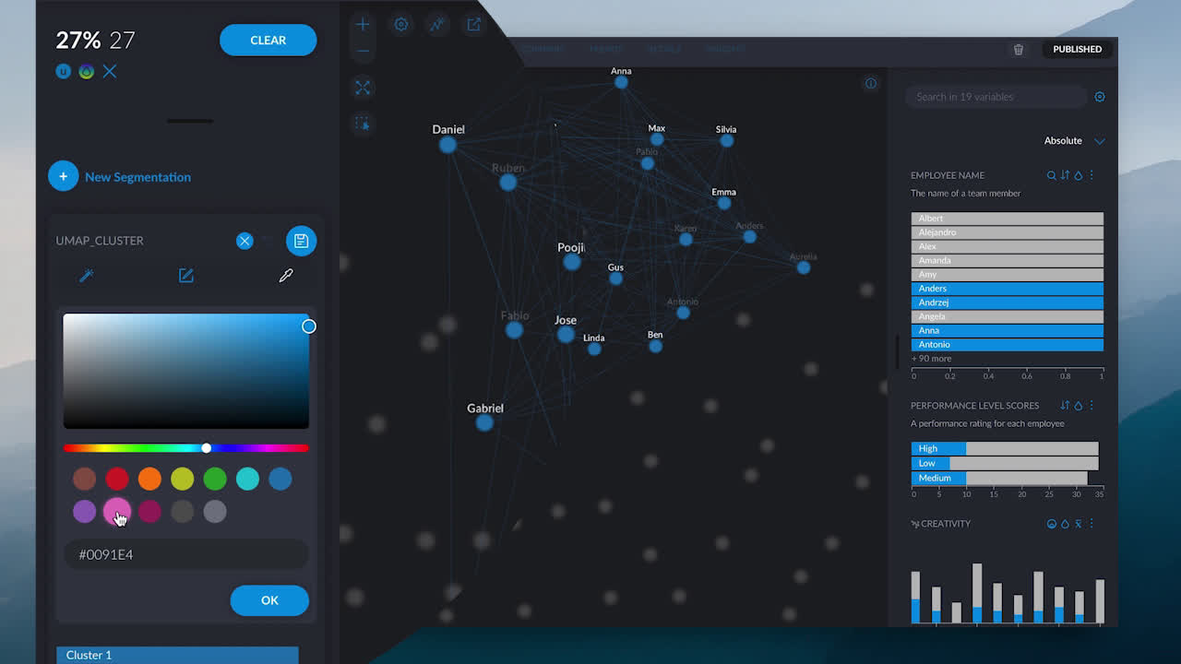Select the eyedropper color picker tool
The height and width of the screenshot is (664, 1181).
point(286,276)
